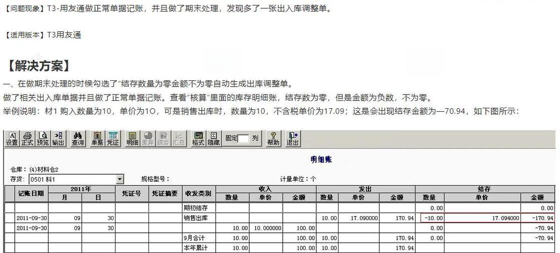This screenshot has width=560, height=253.
Task: Click the 17.094000 balance unit price cell
Action: (482, 218)
